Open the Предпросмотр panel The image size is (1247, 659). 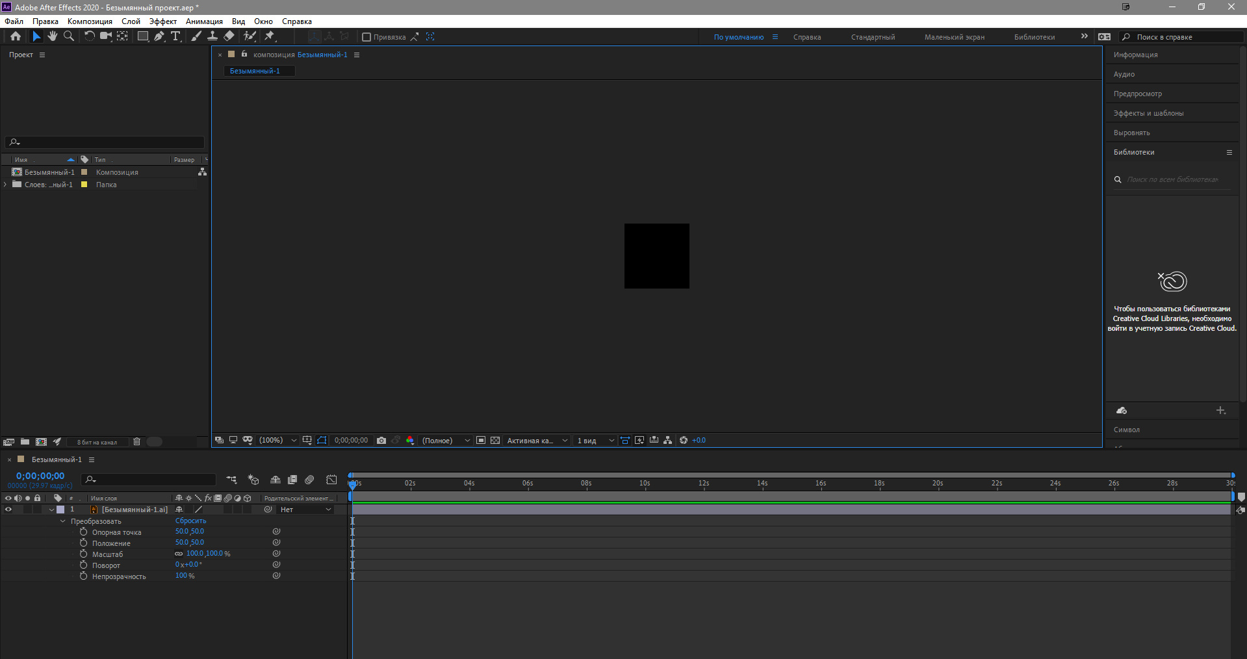[x=1137, y=94]
